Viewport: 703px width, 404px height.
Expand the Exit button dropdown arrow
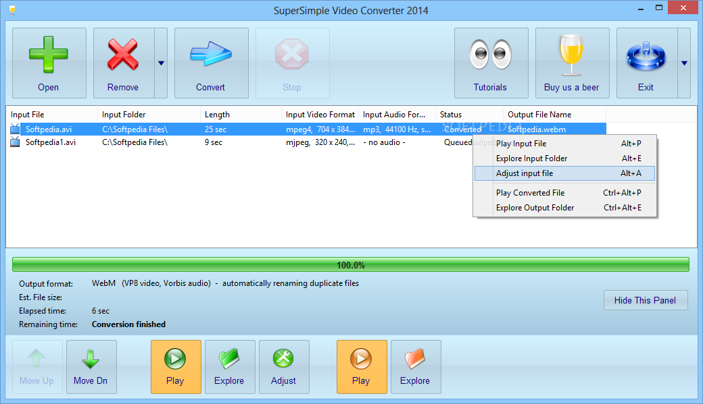coord(684,63)
